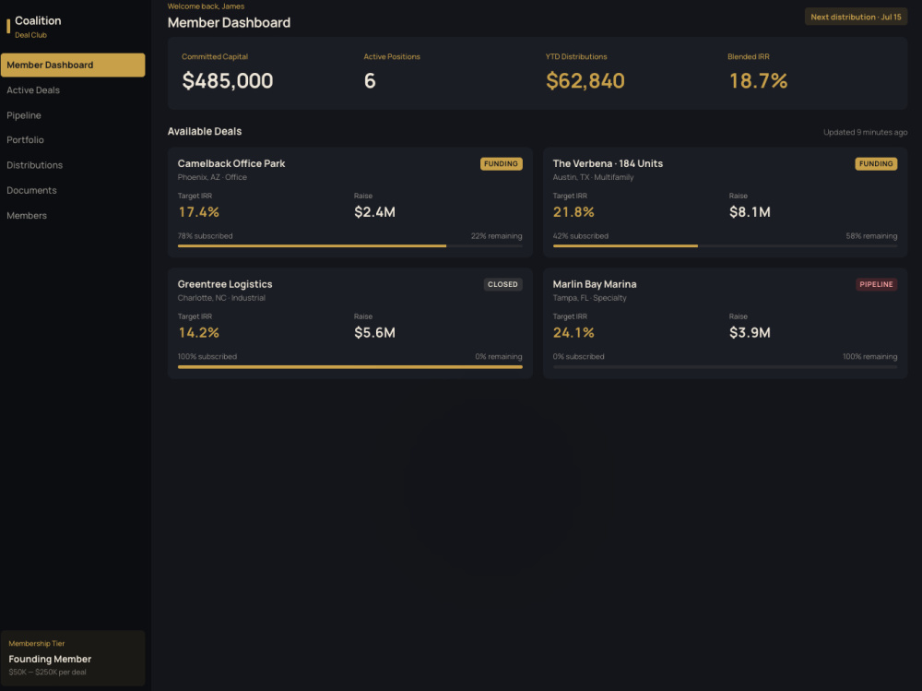The image size is (922, 691).
Task: Click The Verbena subscription progress bar
Action: (x=725, y=246)
